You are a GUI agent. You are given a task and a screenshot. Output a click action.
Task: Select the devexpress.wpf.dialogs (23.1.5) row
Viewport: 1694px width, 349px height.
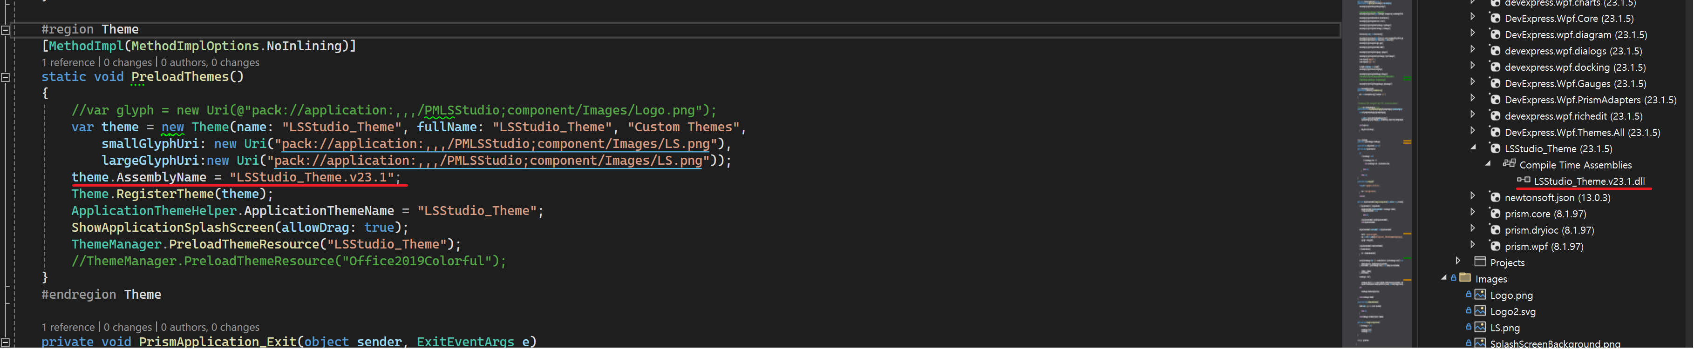[x=1573, y=51]
